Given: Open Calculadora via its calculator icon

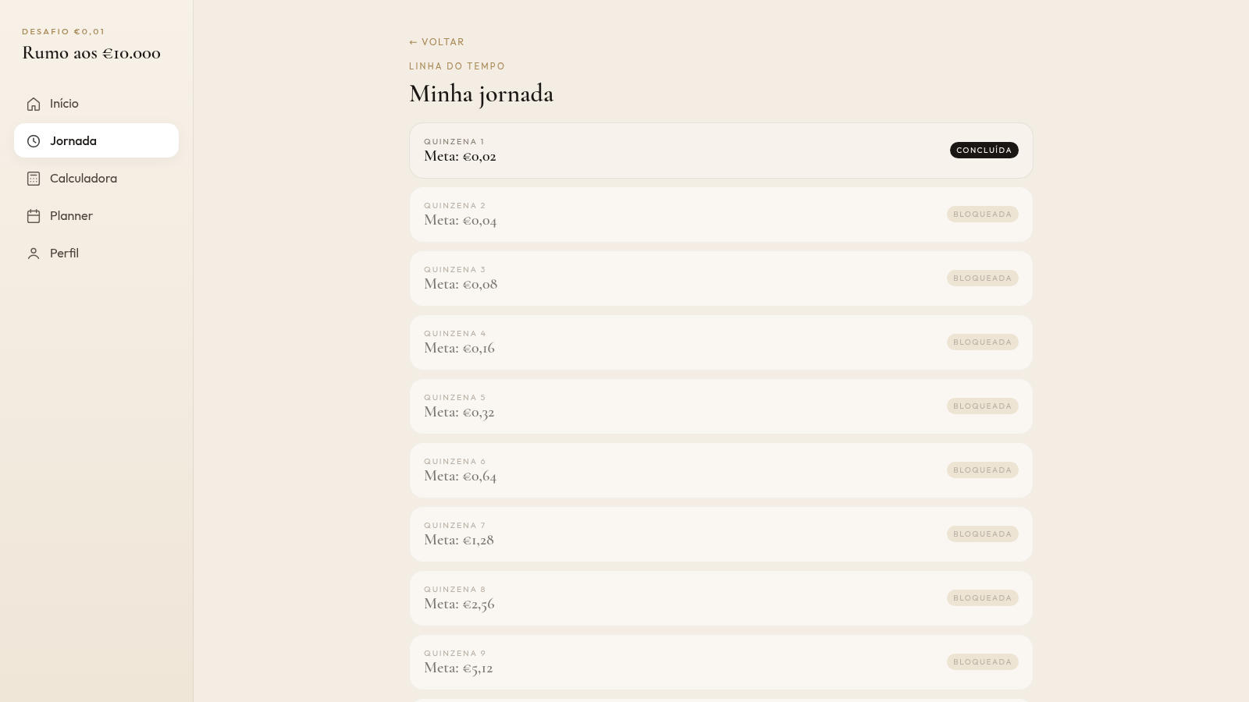Looking at the screenshot, I should 34,179.
